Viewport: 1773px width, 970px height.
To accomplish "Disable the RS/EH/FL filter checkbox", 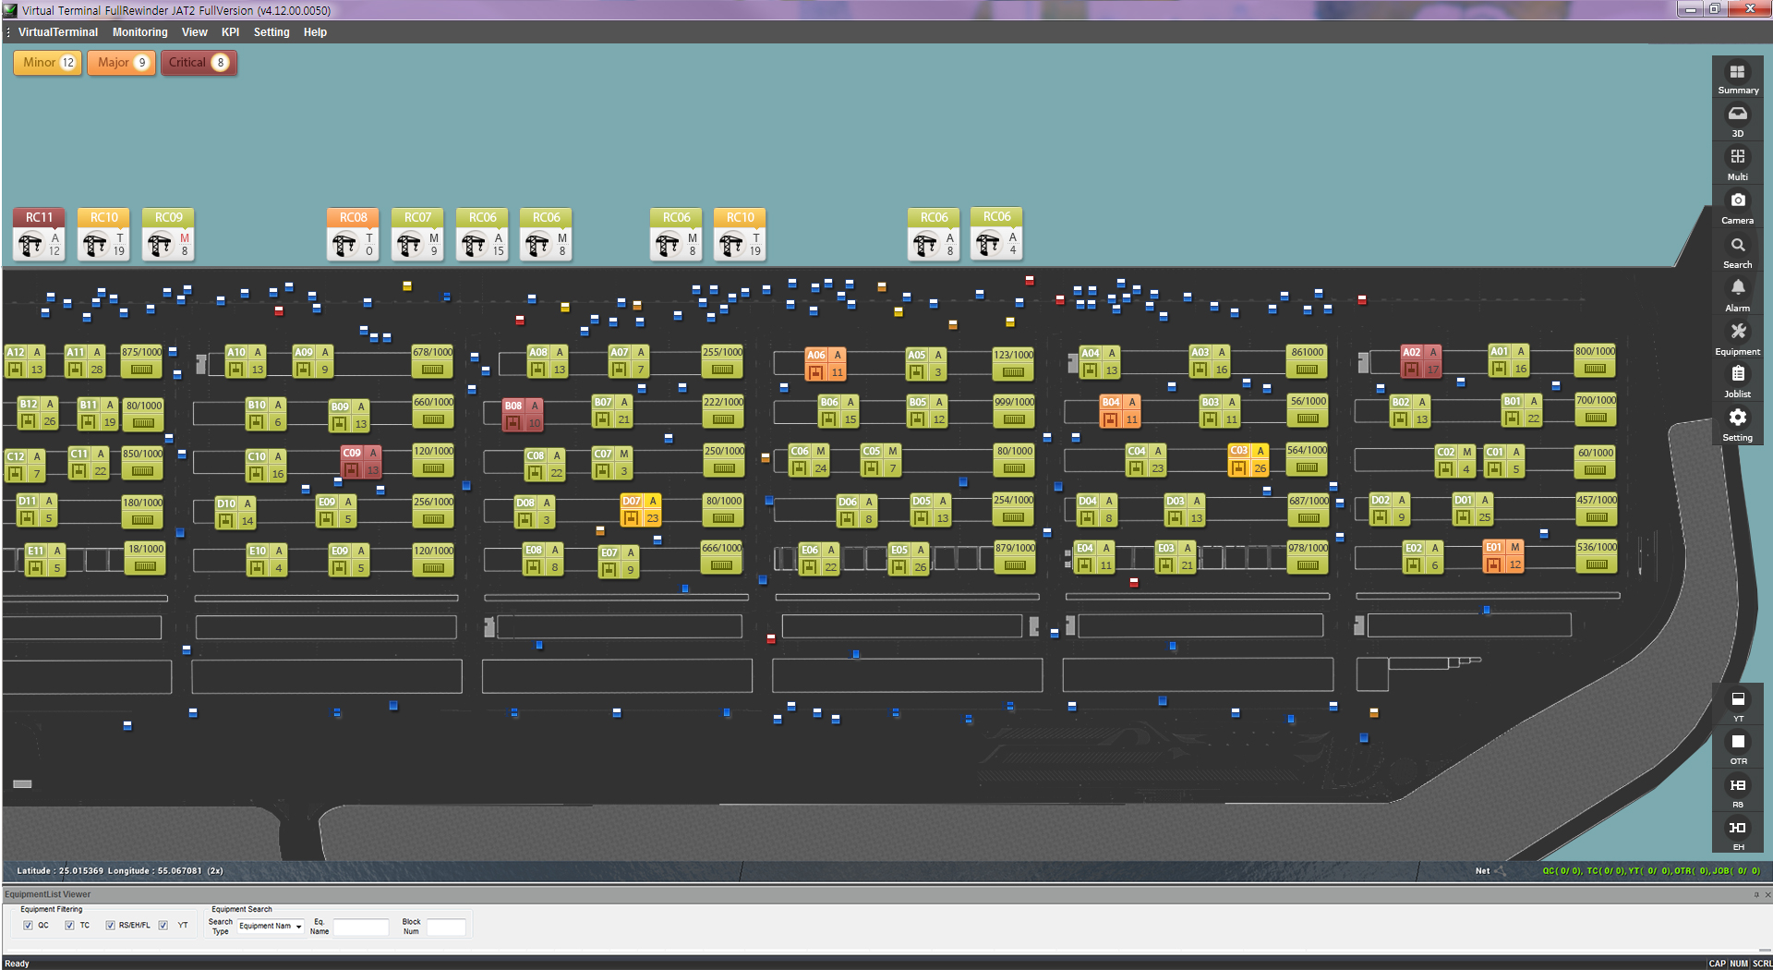I will [110, 926].
